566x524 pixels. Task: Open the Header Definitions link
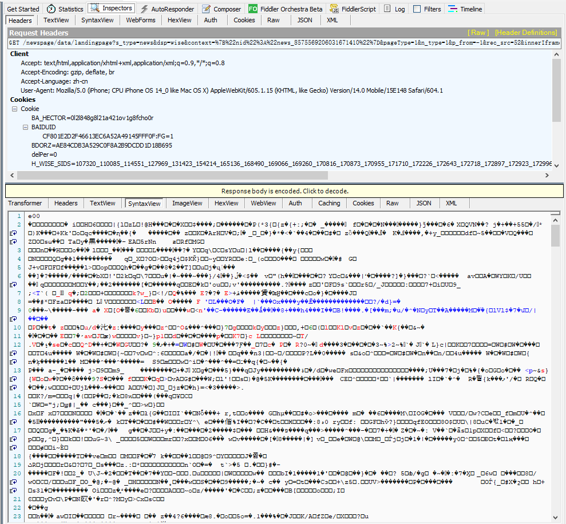pyautogui.click(x=526, y=33)
